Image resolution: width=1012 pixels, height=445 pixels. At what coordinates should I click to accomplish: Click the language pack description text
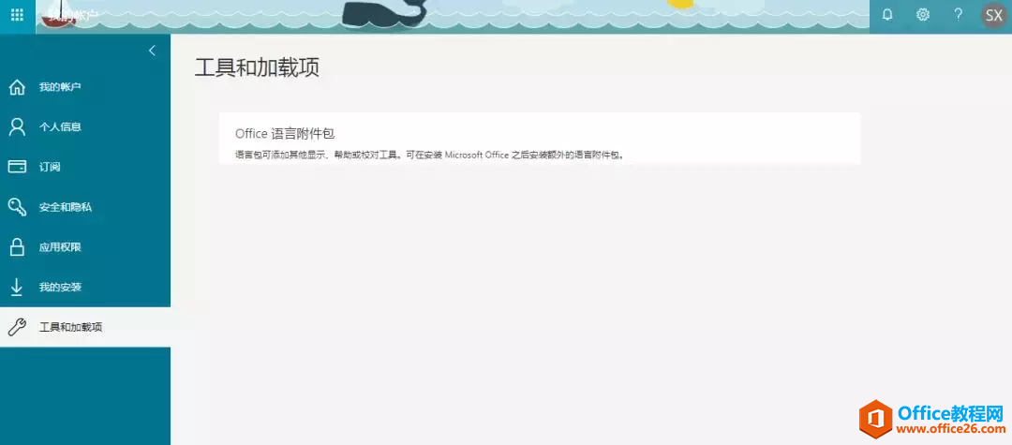pyautogui.click(x=430, y=156)
